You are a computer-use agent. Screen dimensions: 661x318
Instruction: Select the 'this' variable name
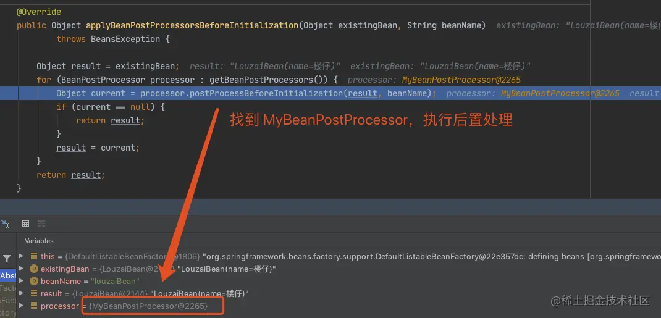(x=48, y=256)
